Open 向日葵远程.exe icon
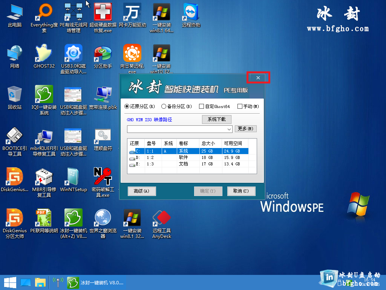This screenshot has width=386, height=290. click(x=132, y=59)
